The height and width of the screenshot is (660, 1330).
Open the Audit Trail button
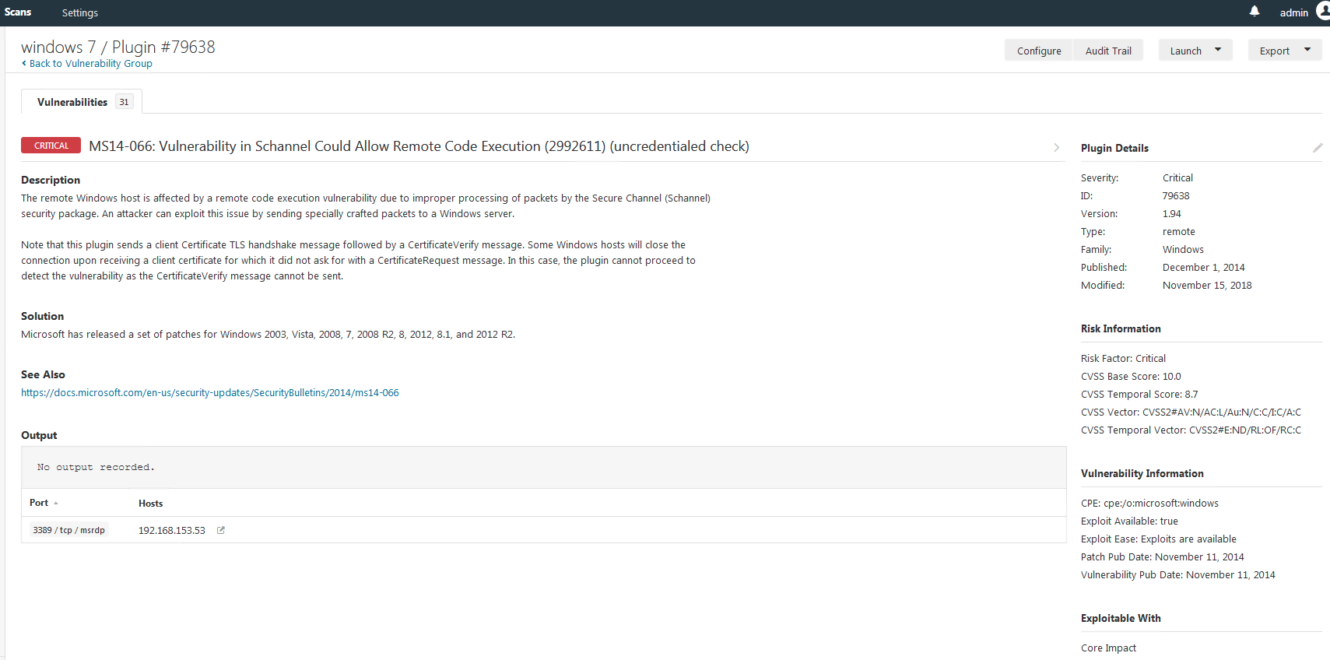[x=1108, y=51]
